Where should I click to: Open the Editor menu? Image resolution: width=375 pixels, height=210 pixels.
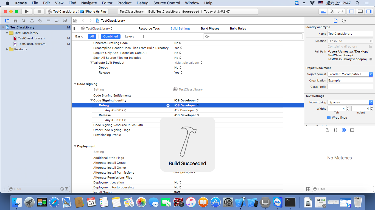(107, 3)
